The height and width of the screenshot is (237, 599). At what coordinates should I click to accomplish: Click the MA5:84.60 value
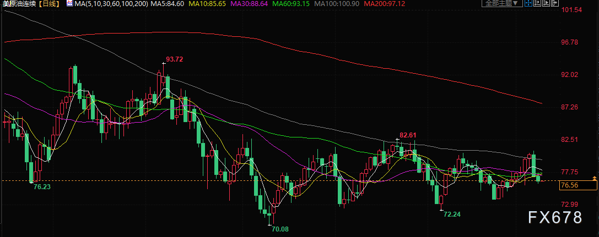tap(168, 3)
